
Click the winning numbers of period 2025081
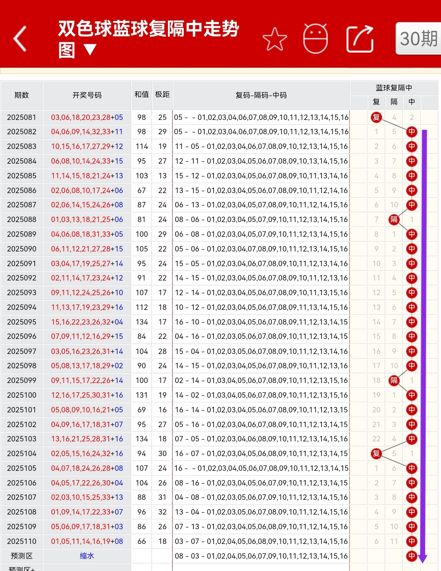click(87, 117)
